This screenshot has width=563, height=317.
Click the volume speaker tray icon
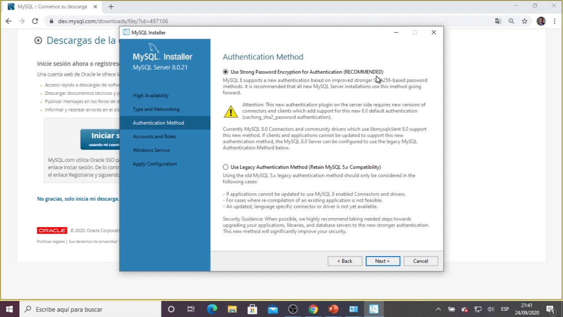coord(491,309)
